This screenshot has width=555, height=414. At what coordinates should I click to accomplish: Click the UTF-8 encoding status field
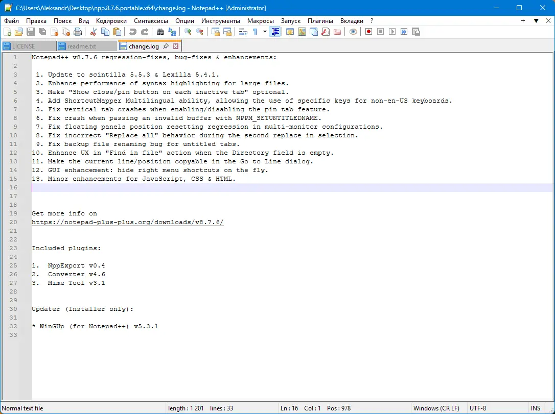[497, 408]
